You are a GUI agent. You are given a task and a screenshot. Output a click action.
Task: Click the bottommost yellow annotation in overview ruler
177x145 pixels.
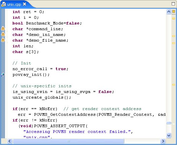click(x=174, y=85)
